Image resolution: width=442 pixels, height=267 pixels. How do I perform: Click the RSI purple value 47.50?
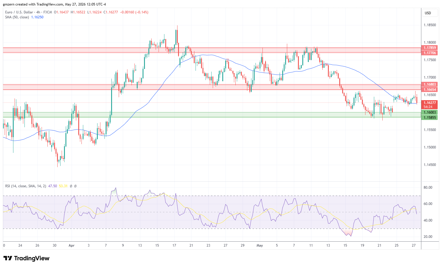(x=52, y=186)
